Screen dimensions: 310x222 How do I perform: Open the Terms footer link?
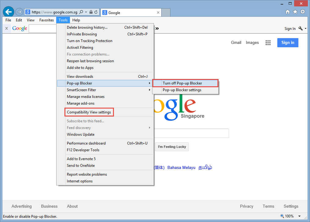pyautogui.click(x=268, y=206)
